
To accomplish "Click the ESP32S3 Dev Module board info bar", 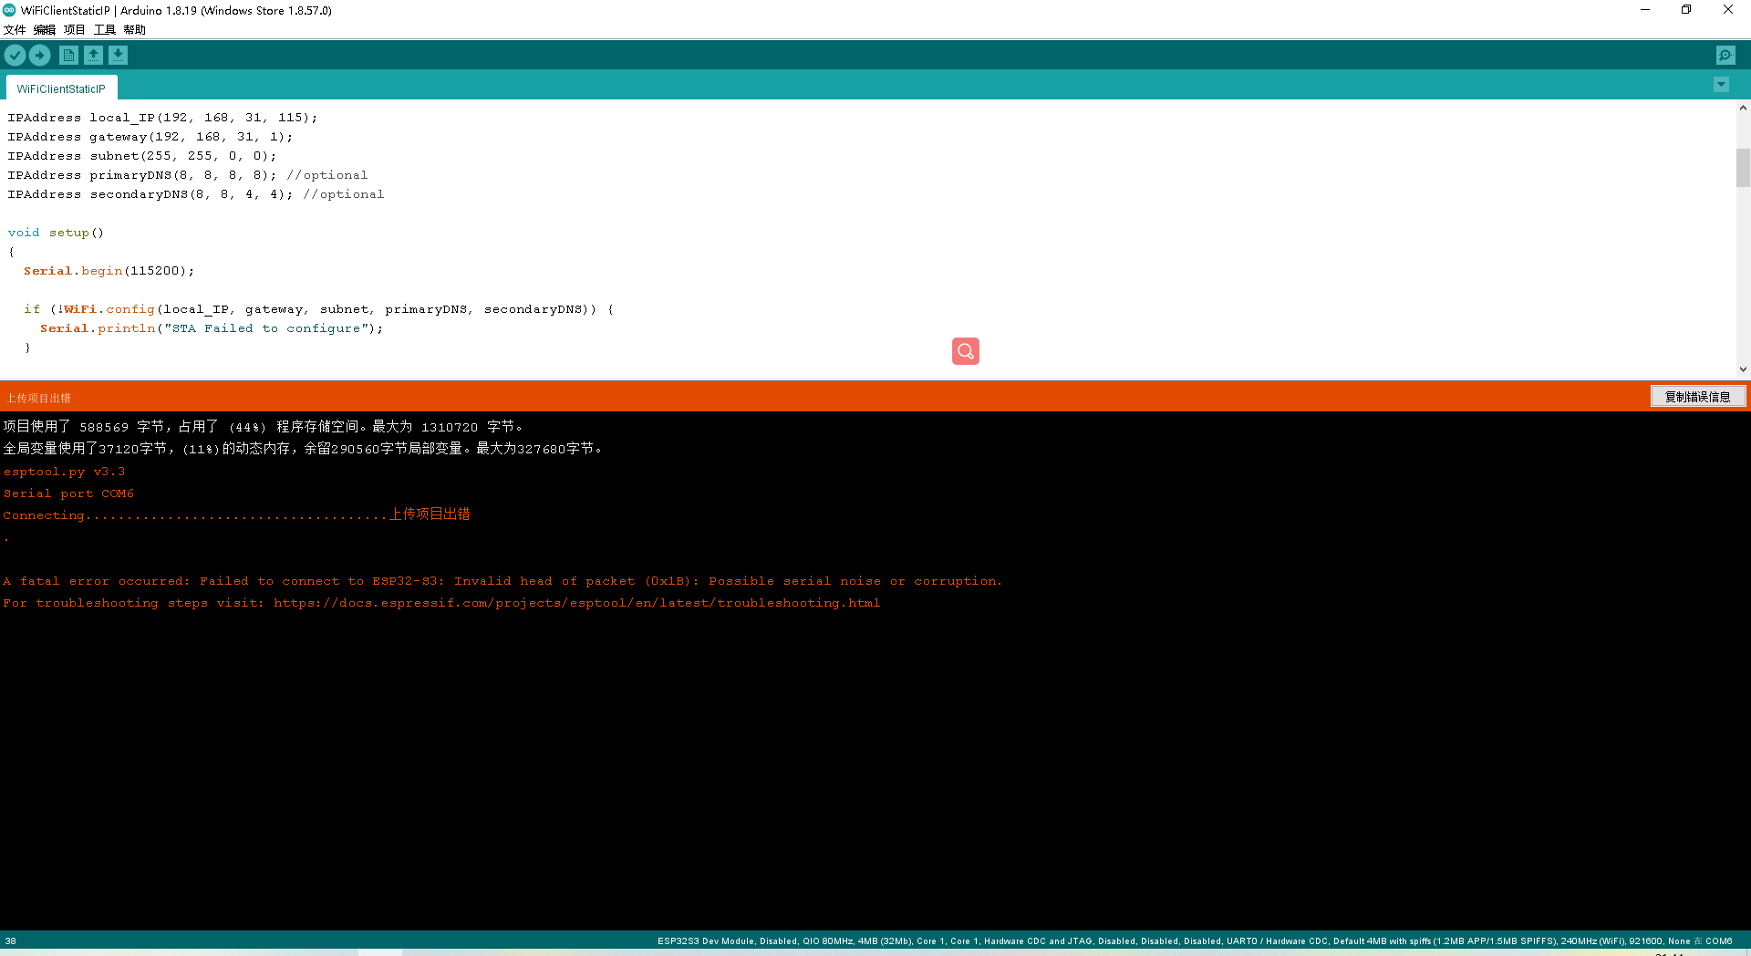I will pyautogui.click(x=1195, y=940).
